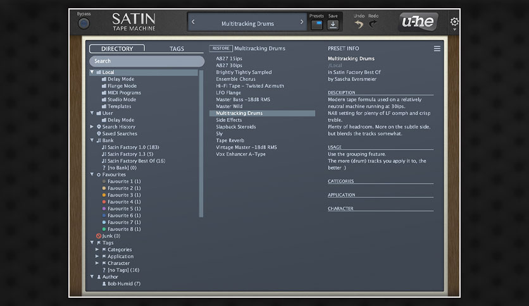The image size is (529, 306).
Task: Open the Junk (0) entry
Action: [x=108, y=236]
